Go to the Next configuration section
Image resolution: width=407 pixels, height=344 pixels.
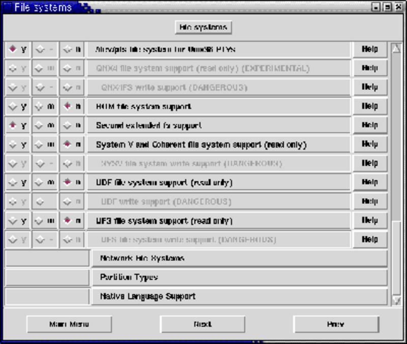click(x=202, y=324)
